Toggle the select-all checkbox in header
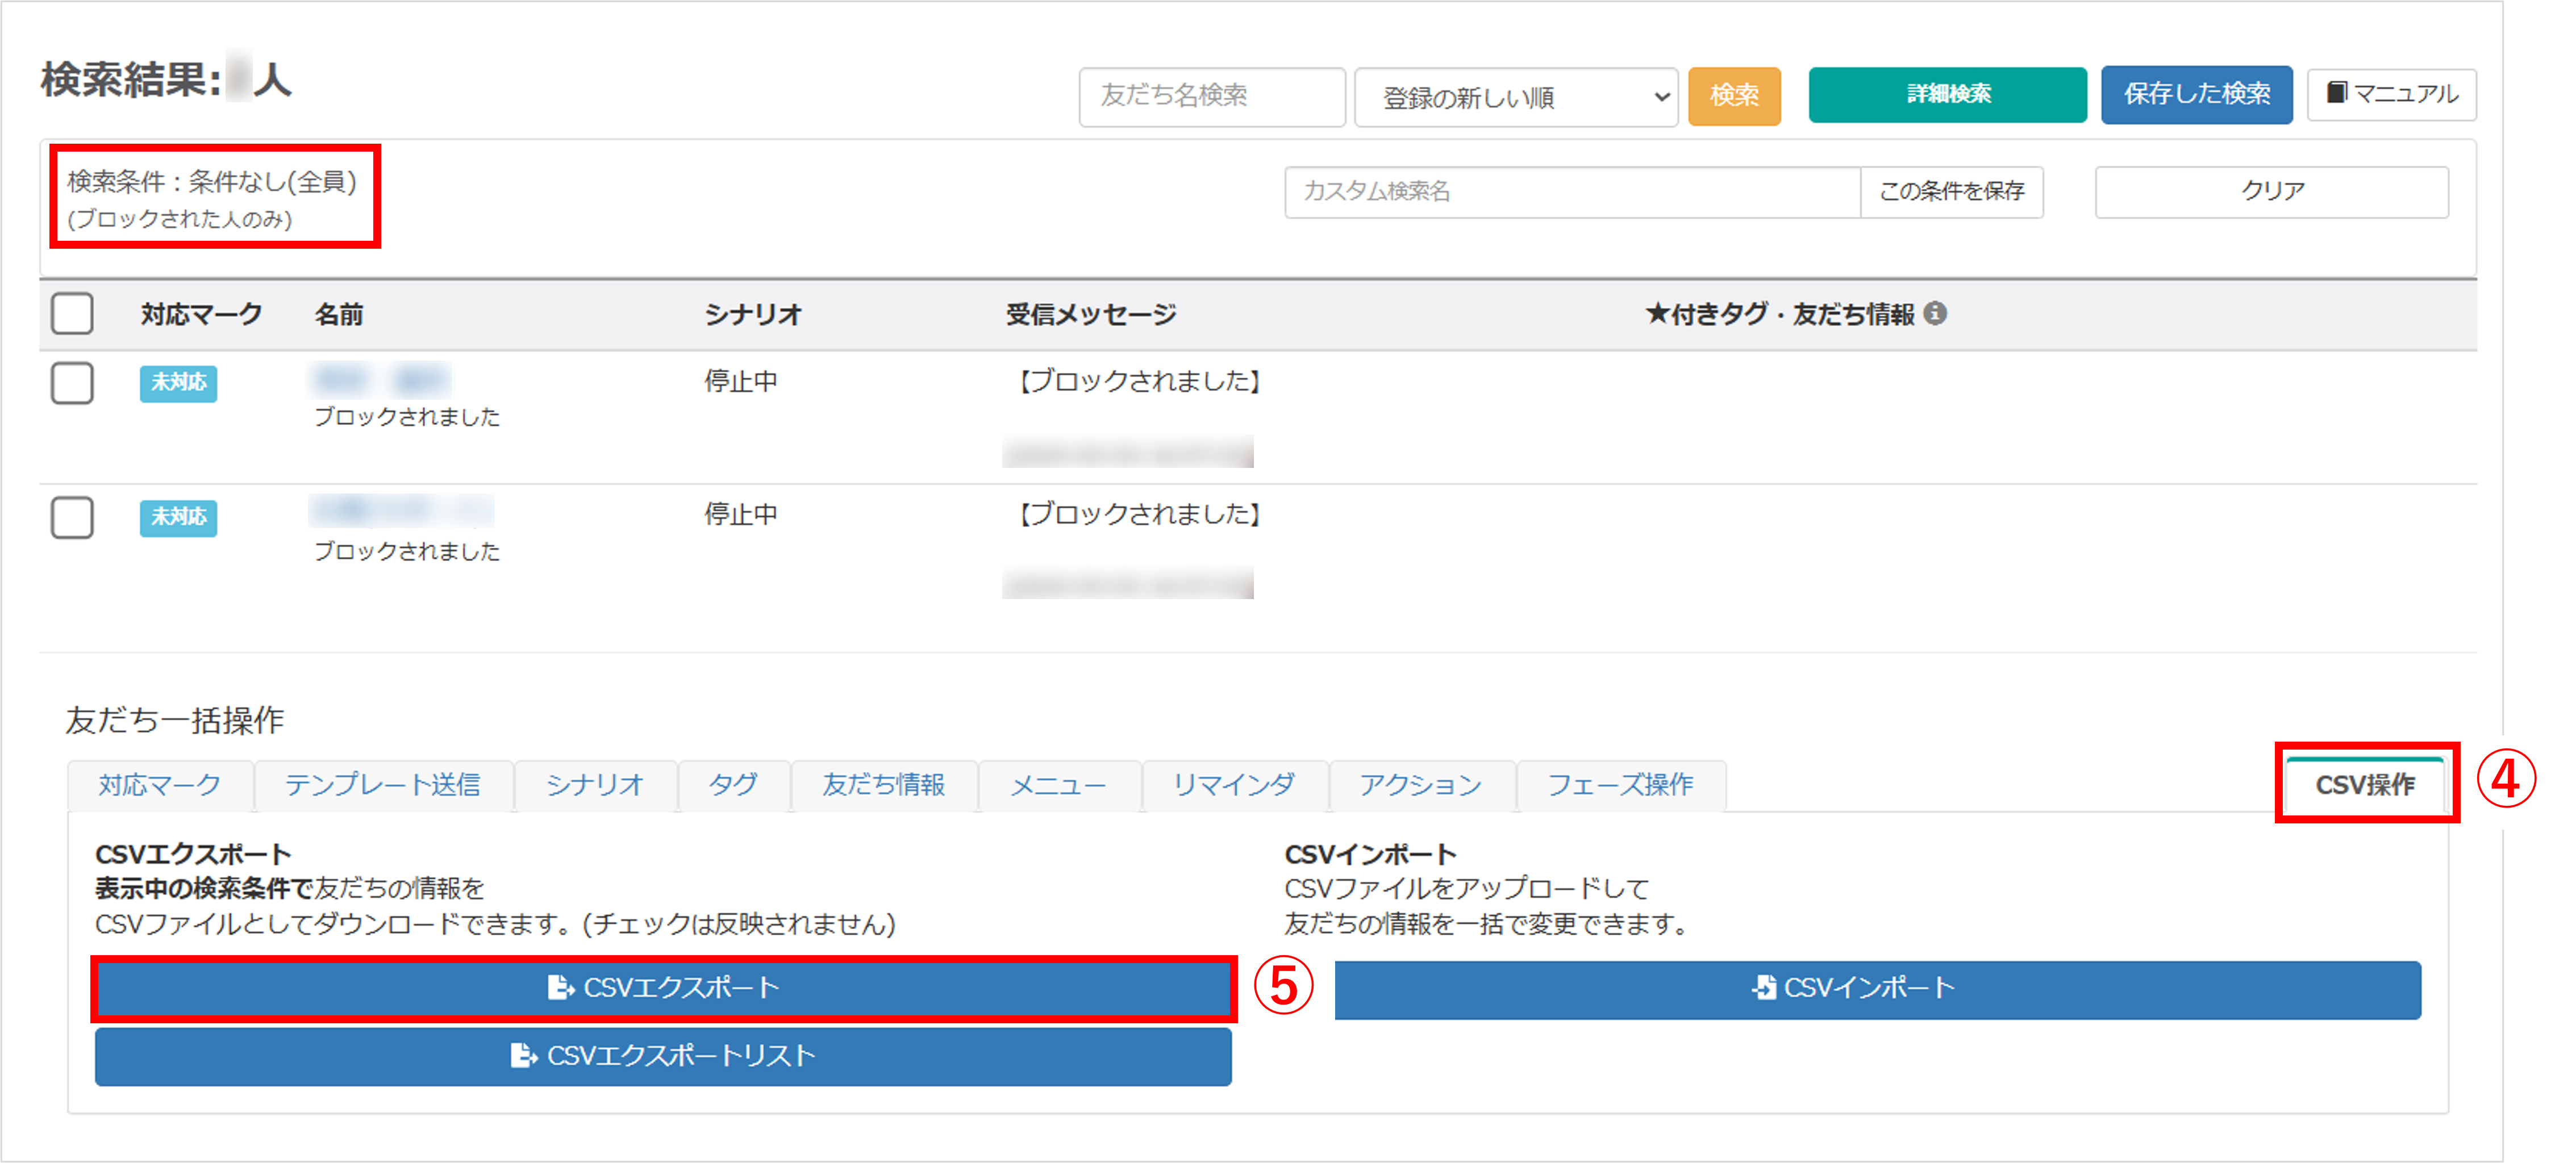The image size is (2576, 1163). tap(72, 313)
